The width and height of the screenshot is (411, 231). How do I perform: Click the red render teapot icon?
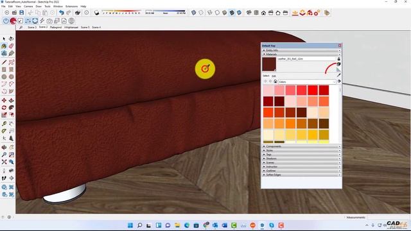pos(13,21)
